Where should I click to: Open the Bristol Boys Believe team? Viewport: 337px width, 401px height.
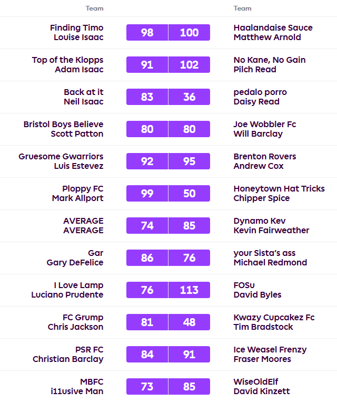(x=63, y=125)
